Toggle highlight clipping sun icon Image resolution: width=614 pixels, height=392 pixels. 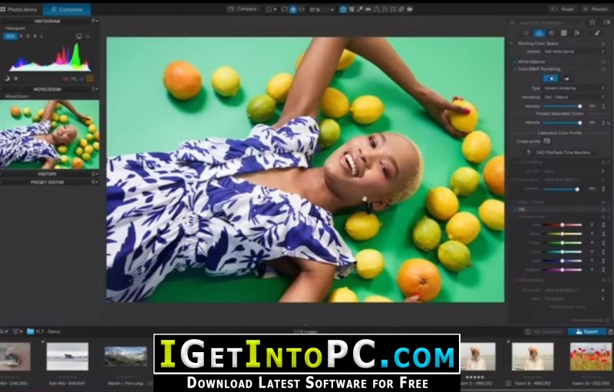tap(15, 79)
